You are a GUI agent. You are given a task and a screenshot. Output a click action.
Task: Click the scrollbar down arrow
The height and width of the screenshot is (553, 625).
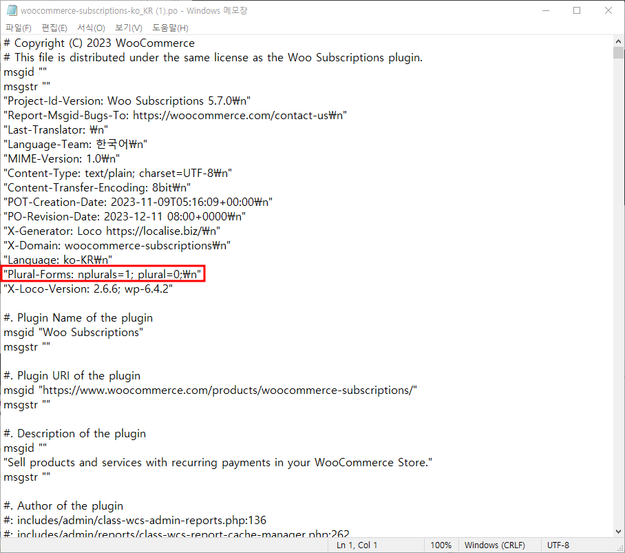(618, 532)
